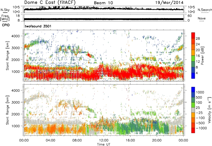Image resolution: width=212 pixels, height=146 pixels.
Task: Click the 'Time UT' axis title
Action: point(104,144)
